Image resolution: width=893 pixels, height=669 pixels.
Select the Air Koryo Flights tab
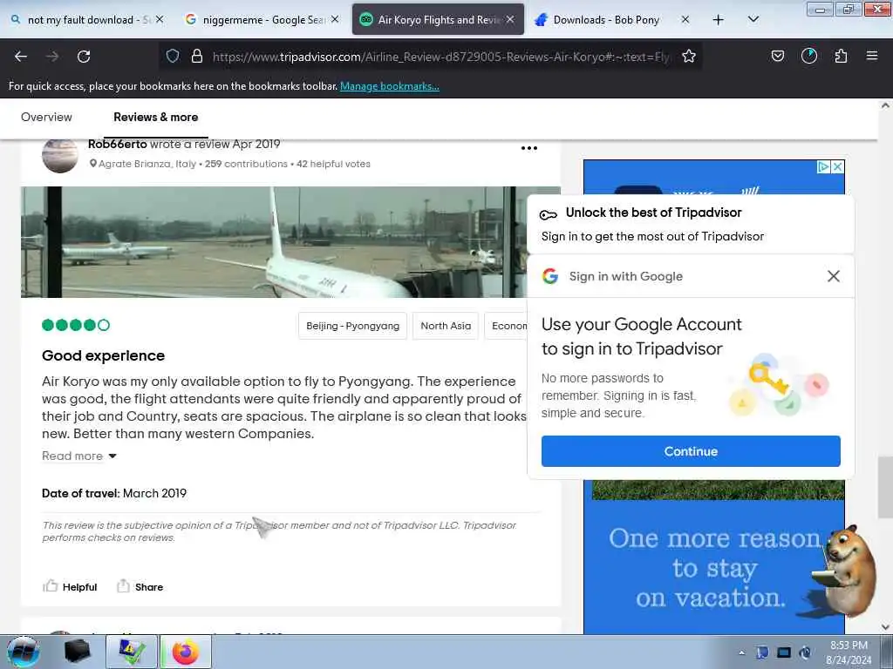tap(438, 20)
